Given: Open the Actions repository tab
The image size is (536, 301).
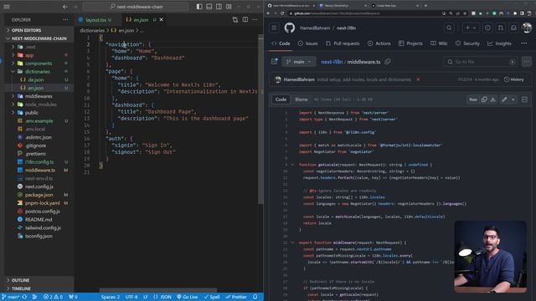Looking at the screenshot, I should [x=379, y=43].
